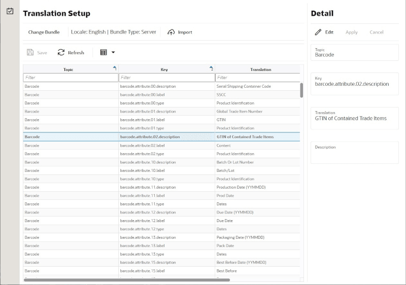Click the Detail Translation field
The image size is (406, 285).
coord(354,118)
